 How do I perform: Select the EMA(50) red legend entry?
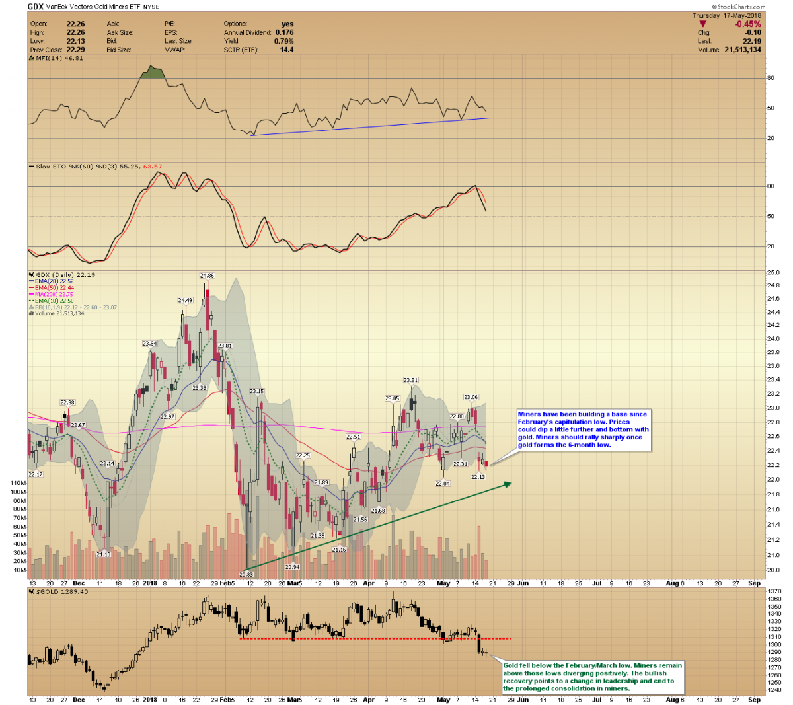tap(50, 287)
